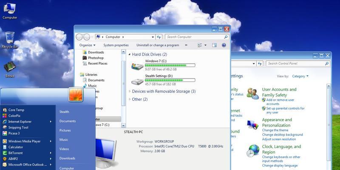
Task: Click Uninstall or change a program
Action: click(158, 45)
